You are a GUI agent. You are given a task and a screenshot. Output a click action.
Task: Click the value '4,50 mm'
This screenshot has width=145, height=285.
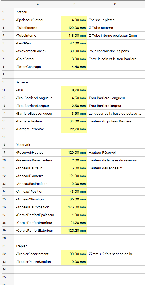[x=74, y=98]
